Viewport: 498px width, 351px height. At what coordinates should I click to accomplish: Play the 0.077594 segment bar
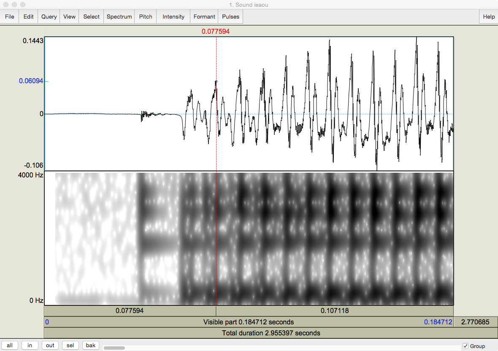[130, 310]
